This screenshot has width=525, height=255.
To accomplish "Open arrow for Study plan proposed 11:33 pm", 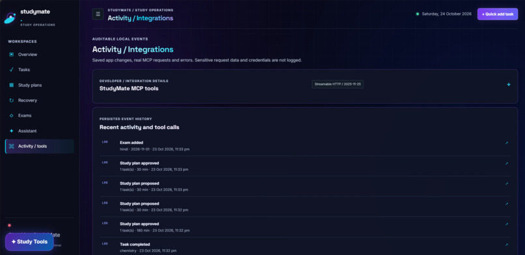I will [507, 184].
